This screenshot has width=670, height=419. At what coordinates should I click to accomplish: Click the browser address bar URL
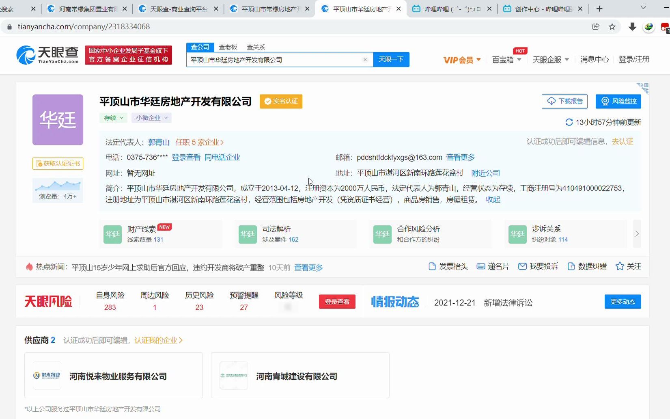pos(84,27)
